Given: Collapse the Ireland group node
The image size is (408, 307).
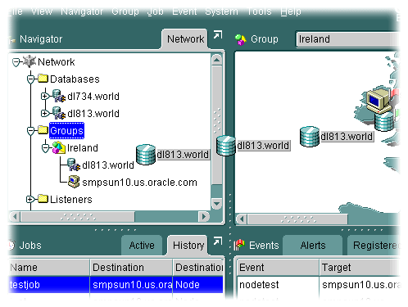Looking at the screenshot, I should coord(45,148).
